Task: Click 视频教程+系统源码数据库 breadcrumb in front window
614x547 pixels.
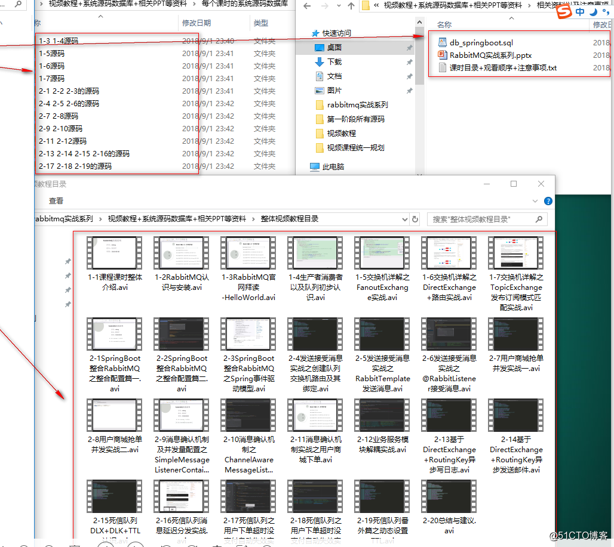Action: (177, 219)
